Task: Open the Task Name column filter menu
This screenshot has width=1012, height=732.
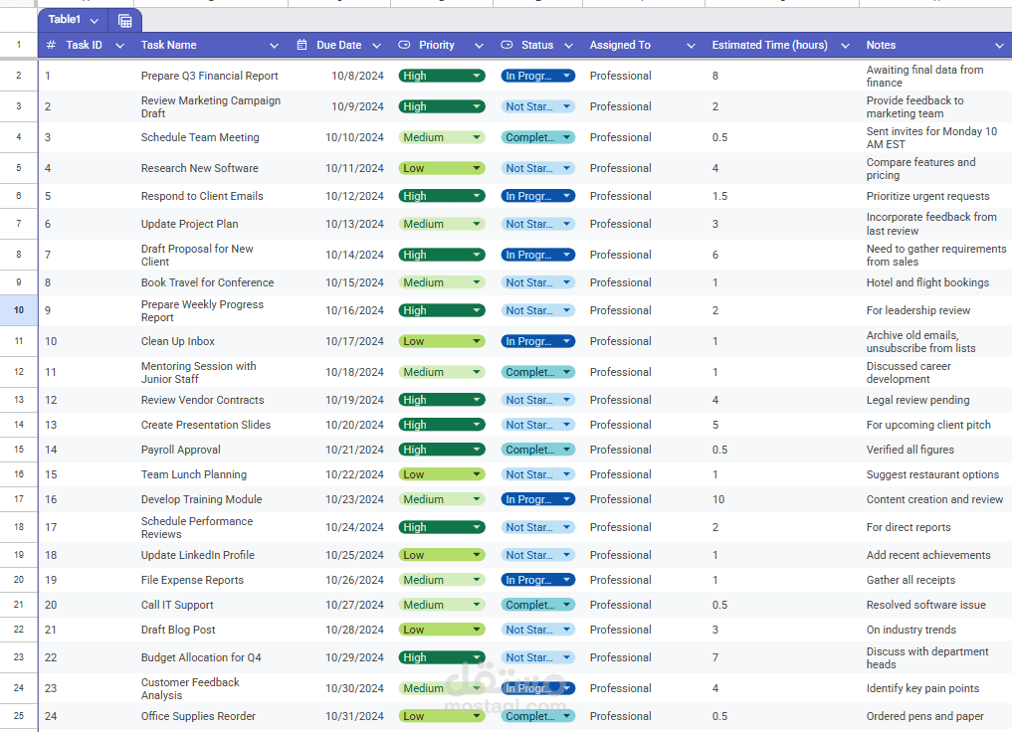Action: (274, 46)
